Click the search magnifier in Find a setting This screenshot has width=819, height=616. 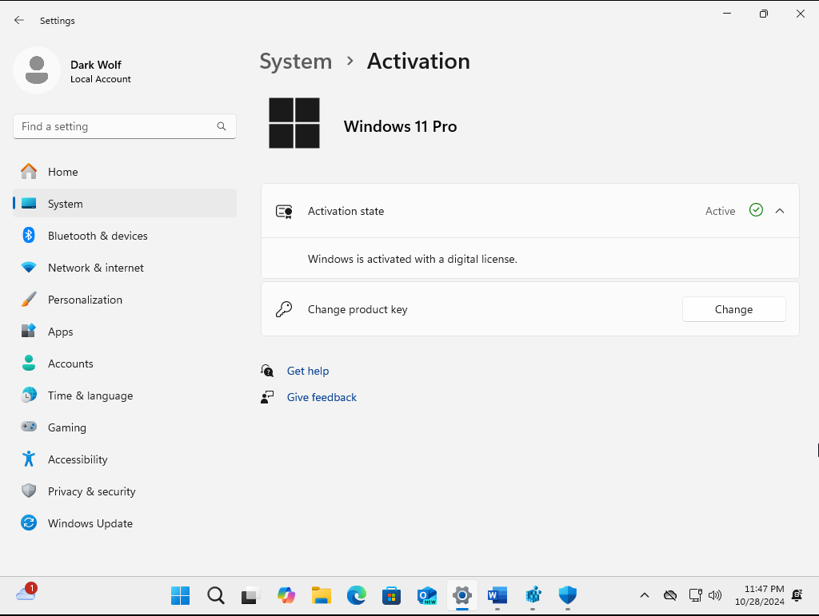pyautogui.click(x=222, y=126)
